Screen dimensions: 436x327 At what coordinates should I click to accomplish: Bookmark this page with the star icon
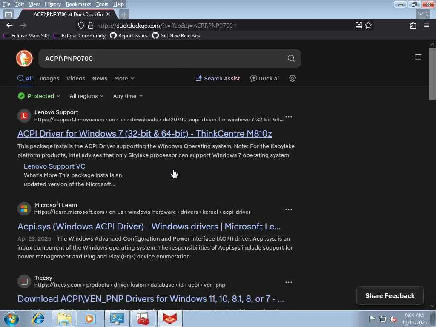[368, 25]
